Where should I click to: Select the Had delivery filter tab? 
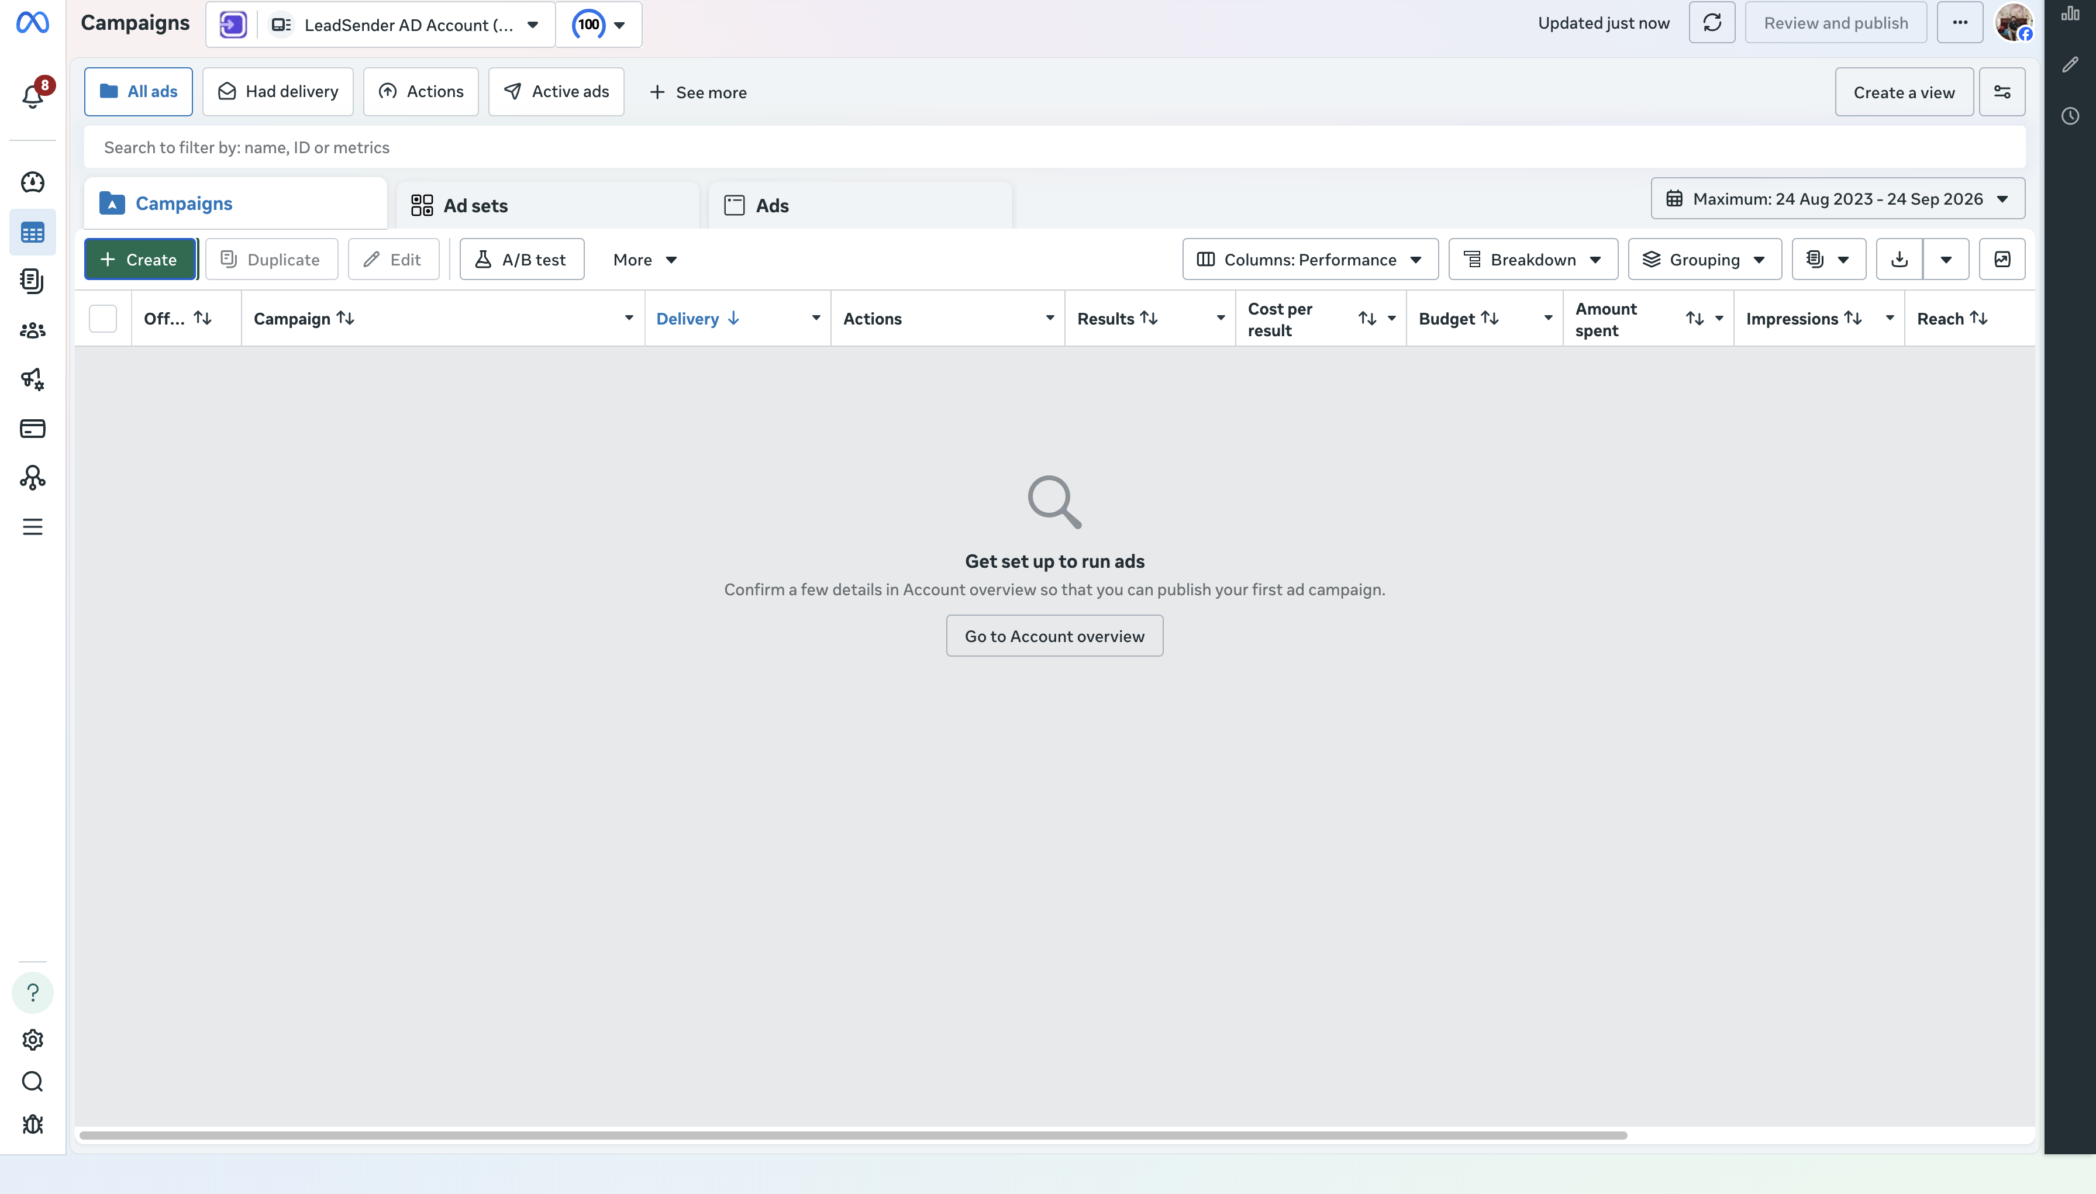coord(278,92)
